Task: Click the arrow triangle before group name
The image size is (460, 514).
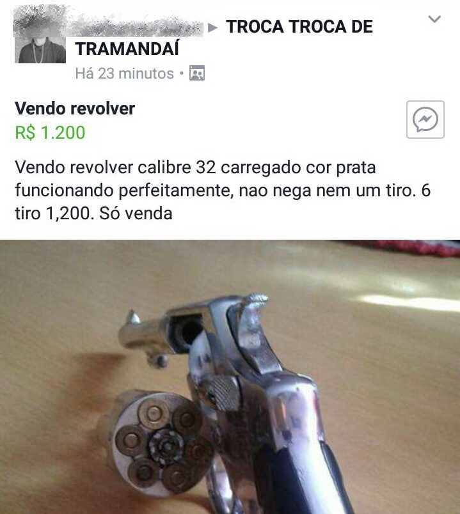Action: coord(213,27)
